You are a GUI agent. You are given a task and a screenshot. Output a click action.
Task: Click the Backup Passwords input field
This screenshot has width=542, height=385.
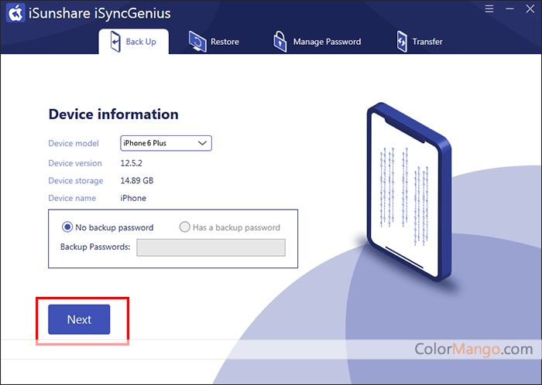pyautogui.click(x=211, y=247)
